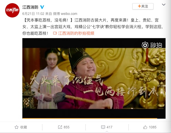Viewport: 171px width, 133px height.
Task: Click the comment bubble icon
Action: [103, 127]
